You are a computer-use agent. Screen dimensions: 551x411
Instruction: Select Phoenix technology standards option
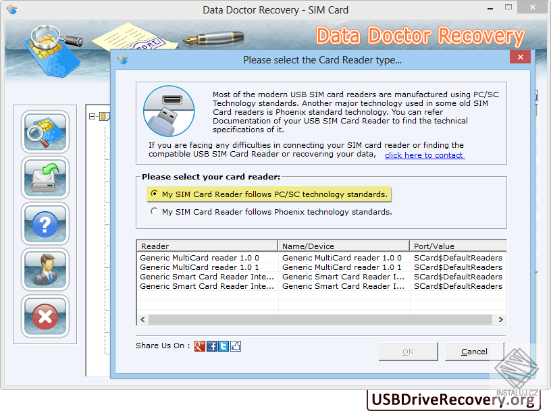pos(154,211)
